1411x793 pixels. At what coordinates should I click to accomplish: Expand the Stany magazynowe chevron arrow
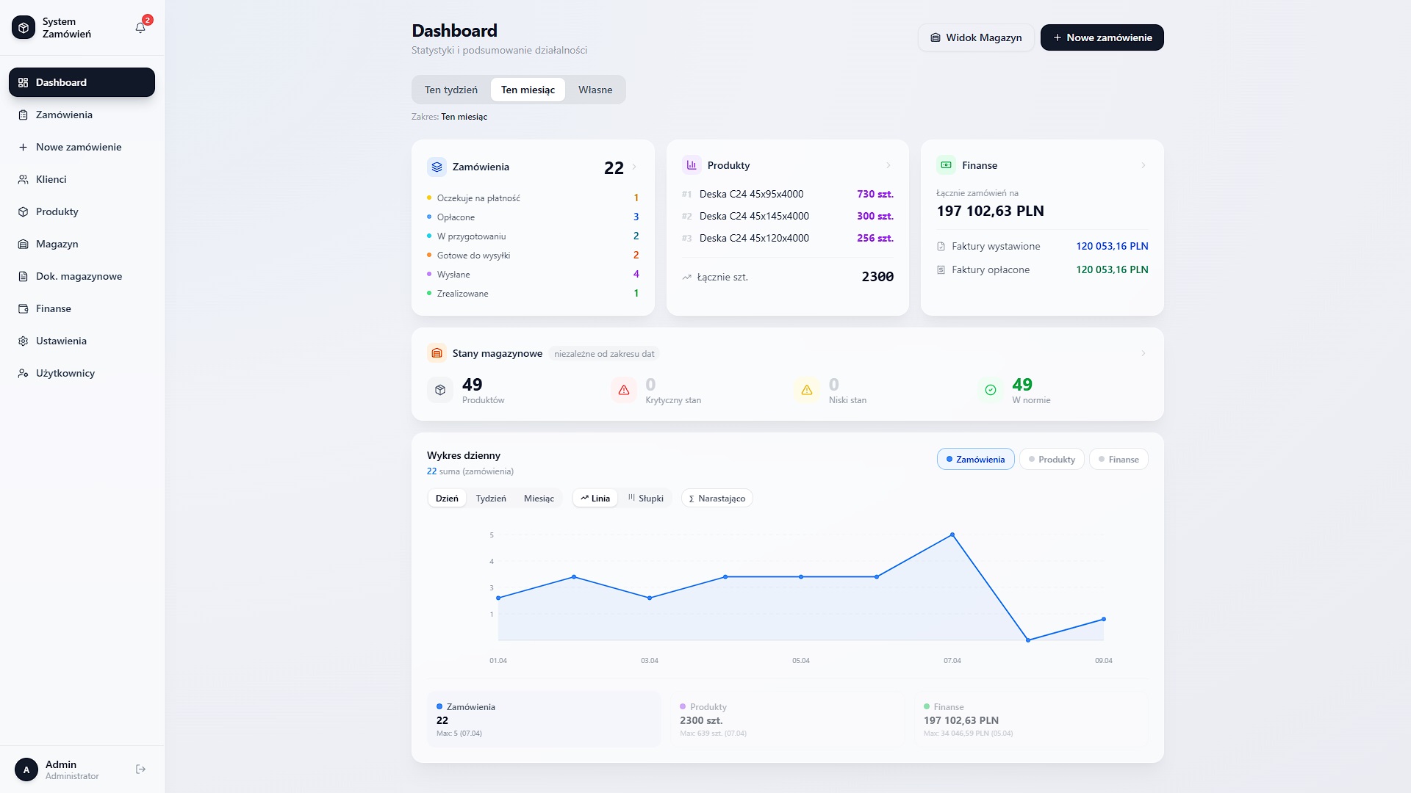point(1143,353)
